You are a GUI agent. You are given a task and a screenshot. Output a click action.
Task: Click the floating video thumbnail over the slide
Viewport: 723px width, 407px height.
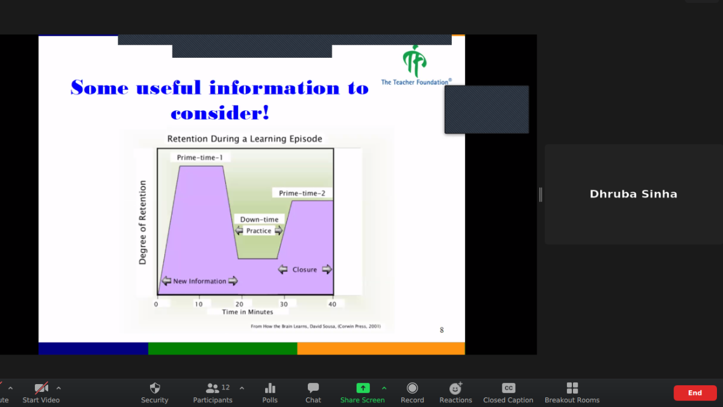[x=486, y=109]
